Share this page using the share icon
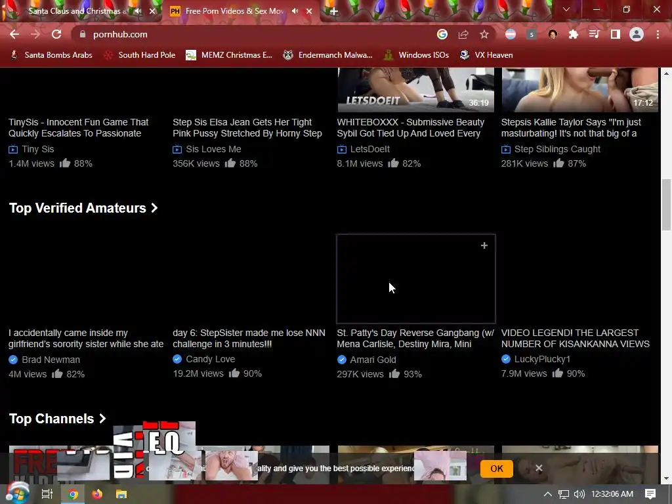672x504 pixels. point(463,34)
